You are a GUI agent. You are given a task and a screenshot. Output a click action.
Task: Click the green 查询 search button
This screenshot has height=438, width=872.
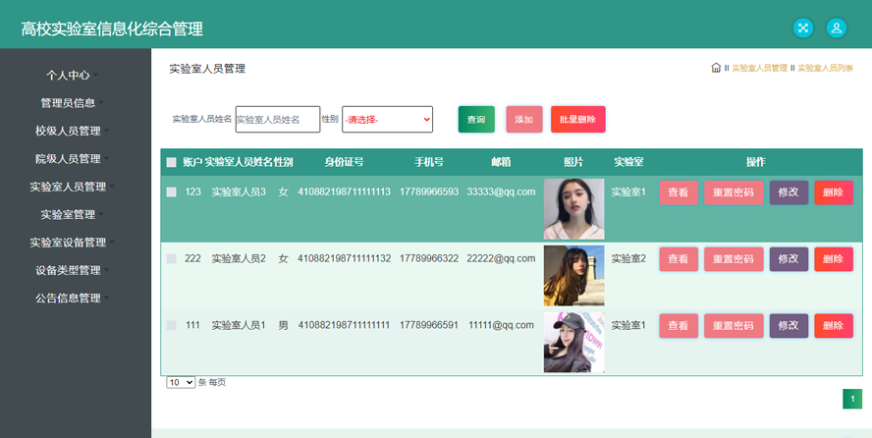coord(476,120)
